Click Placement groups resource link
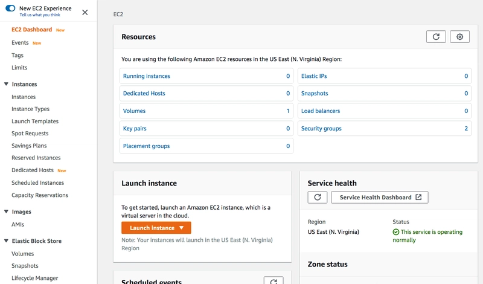The height and width of the screenshot is (284, 483). coord(146,146)
